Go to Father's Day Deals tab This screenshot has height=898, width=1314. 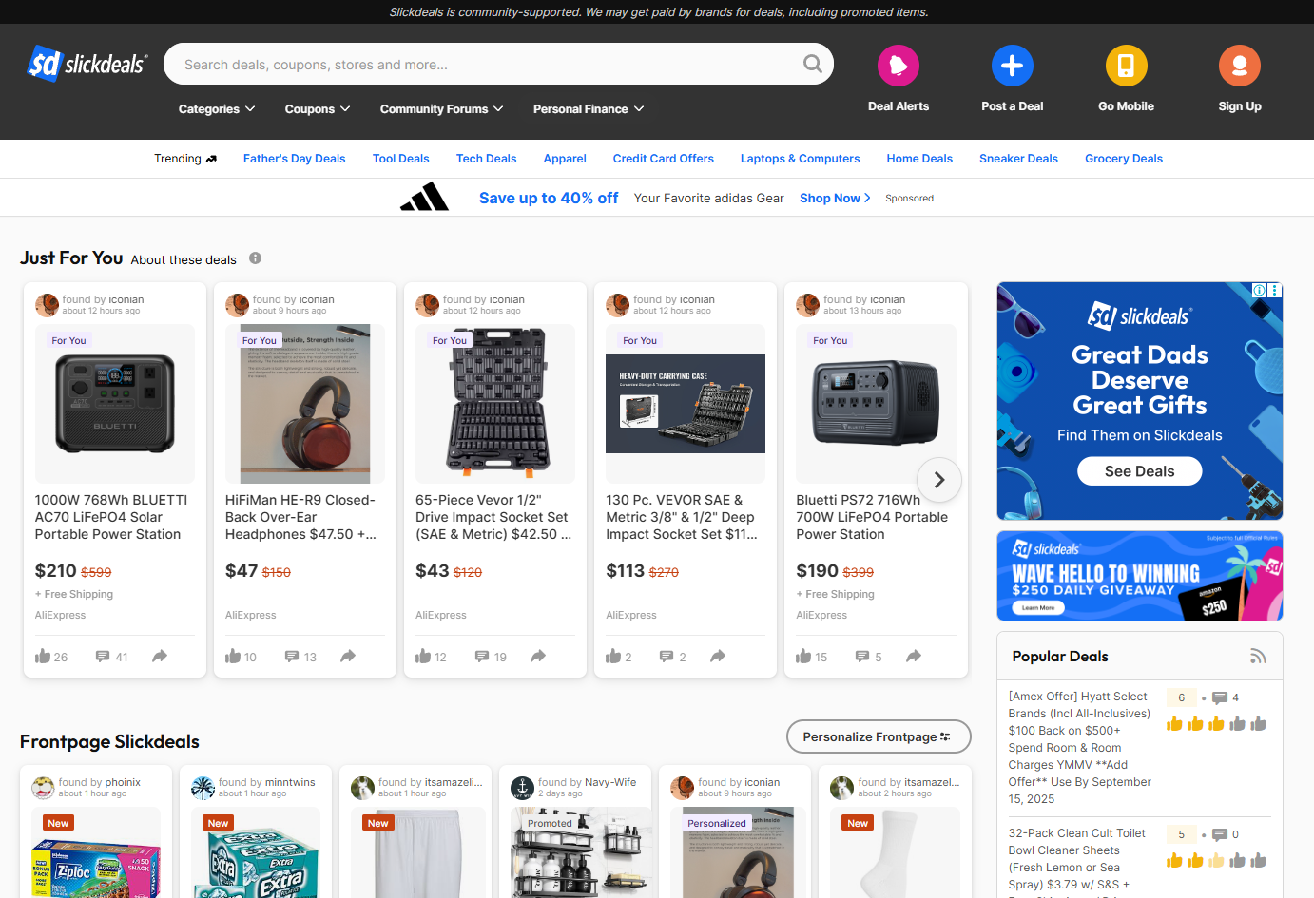(x=294, y=159)
